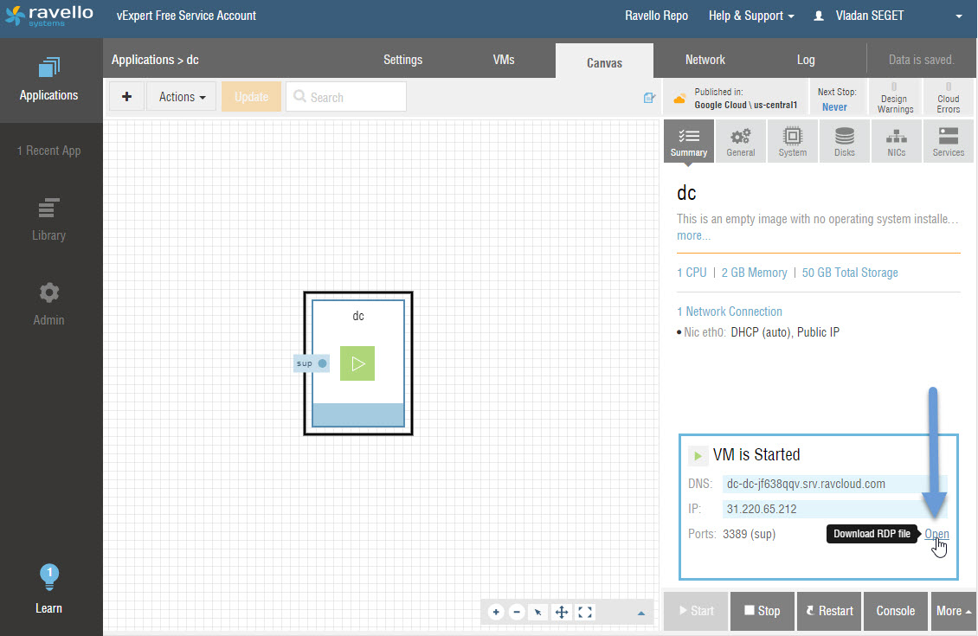Show the Disks panel
978x636 pixels.
point(844,141)
